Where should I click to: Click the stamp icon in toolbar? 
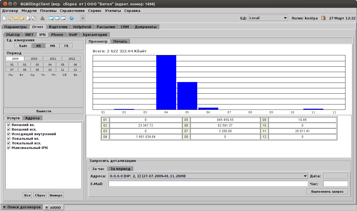[43, 18]
